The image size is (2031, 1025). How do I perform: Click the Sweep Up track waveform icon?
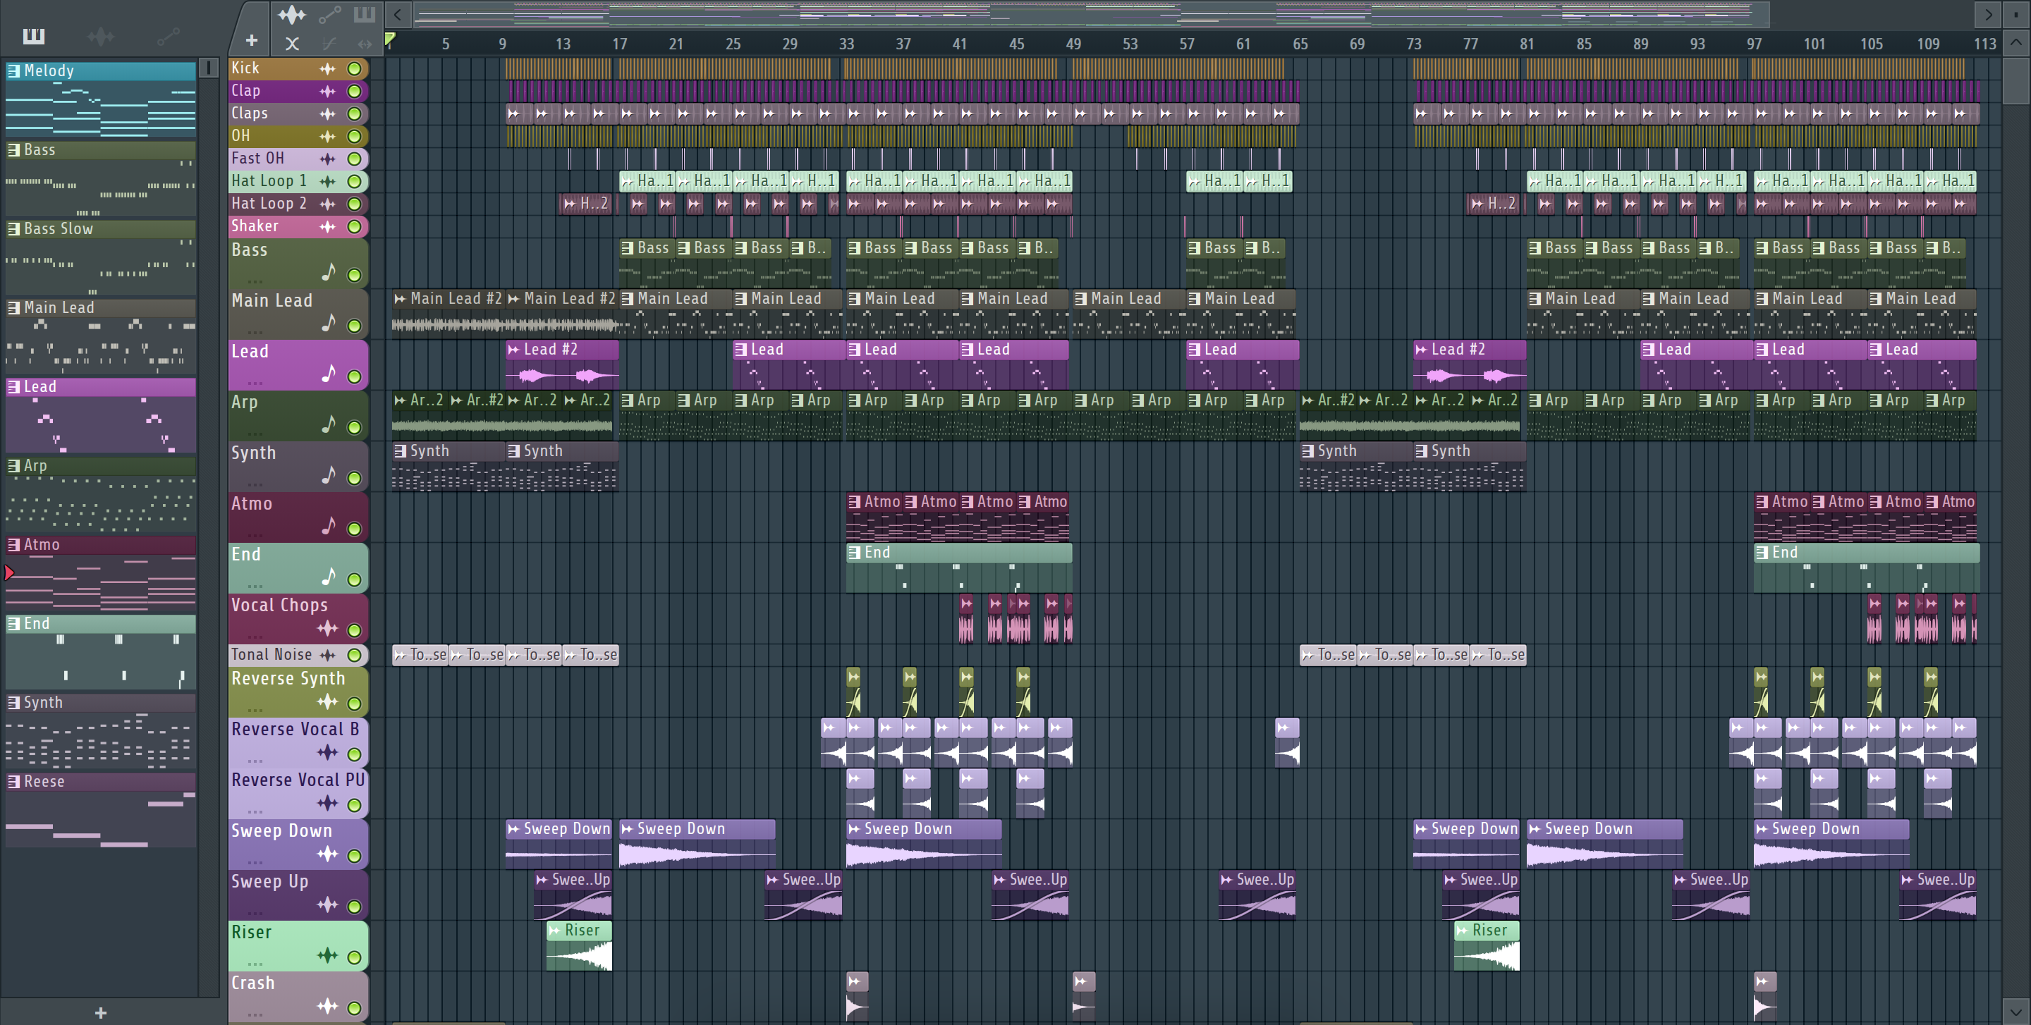click(327, 905)
